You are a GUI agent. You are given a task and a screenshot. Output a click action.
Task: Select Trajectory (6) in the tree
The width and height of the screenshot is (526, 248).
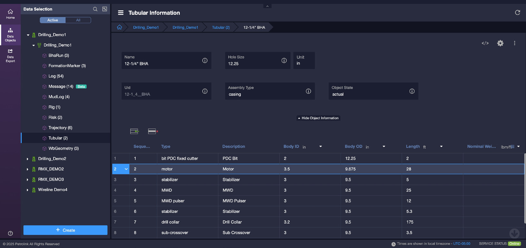[x=60, y=128]
